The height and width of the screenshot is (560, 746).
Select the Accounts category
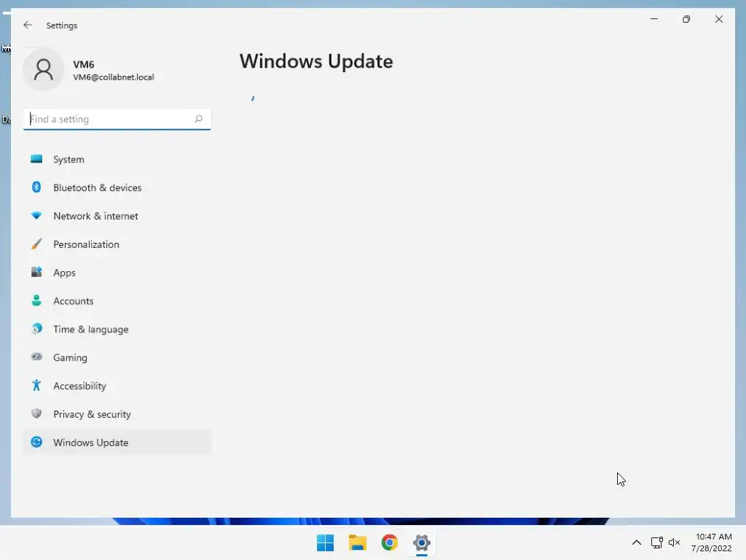click(x=74, y=301)
